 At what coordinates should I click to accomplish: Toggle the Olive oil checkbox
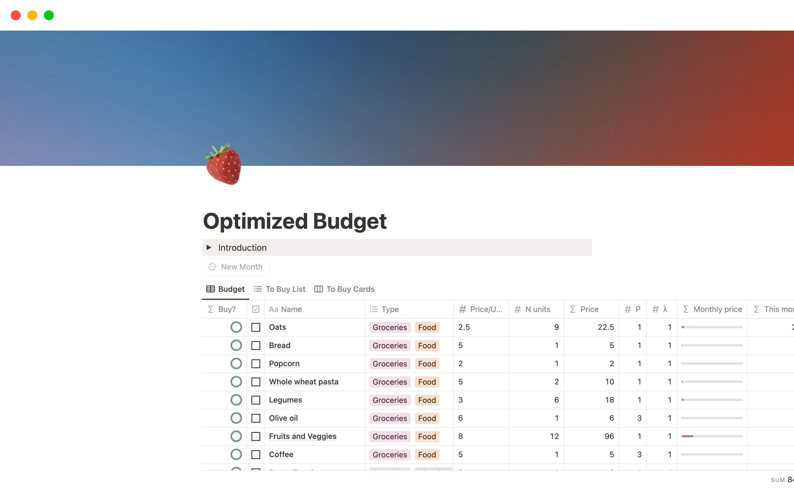click(256, 418)
